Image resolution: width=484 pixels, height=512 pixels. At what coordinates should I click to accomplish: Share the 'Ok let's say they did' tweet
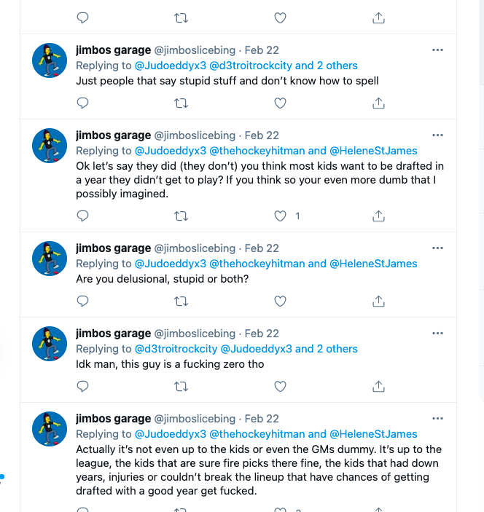coord(378,216)
